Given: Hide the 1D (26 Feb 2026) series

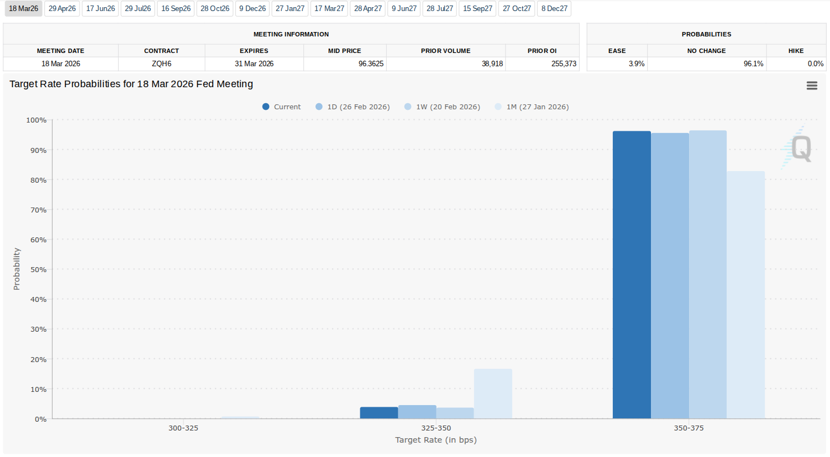Looking at the screenshot, I should click(353, 107).
